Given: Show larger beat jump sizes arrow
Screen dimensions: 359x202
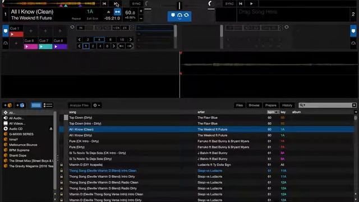Looking at the screenshot, I should [113, 46].
